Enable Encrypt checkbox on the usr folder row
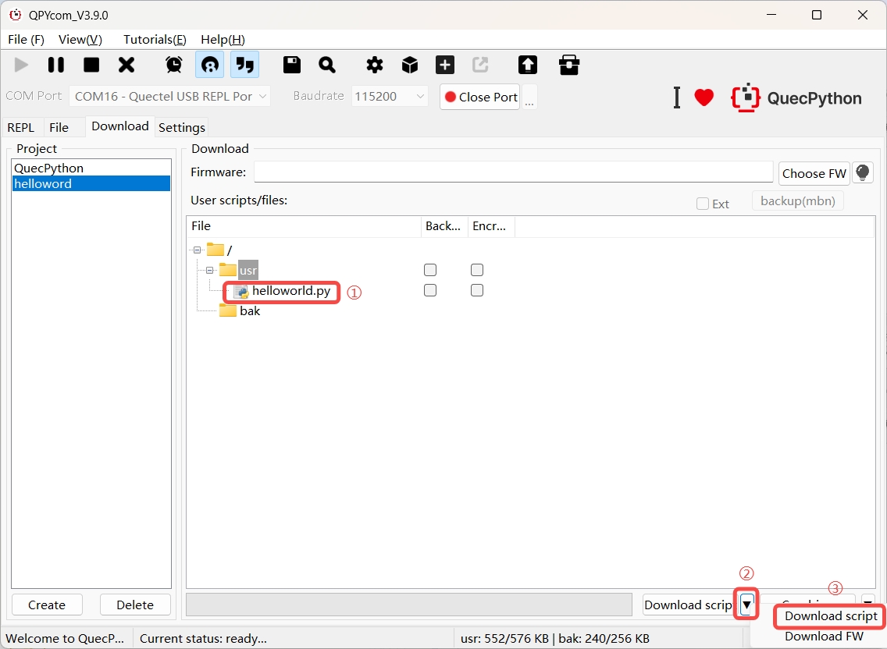Screen dimensions: 887x649 [477, 270]
